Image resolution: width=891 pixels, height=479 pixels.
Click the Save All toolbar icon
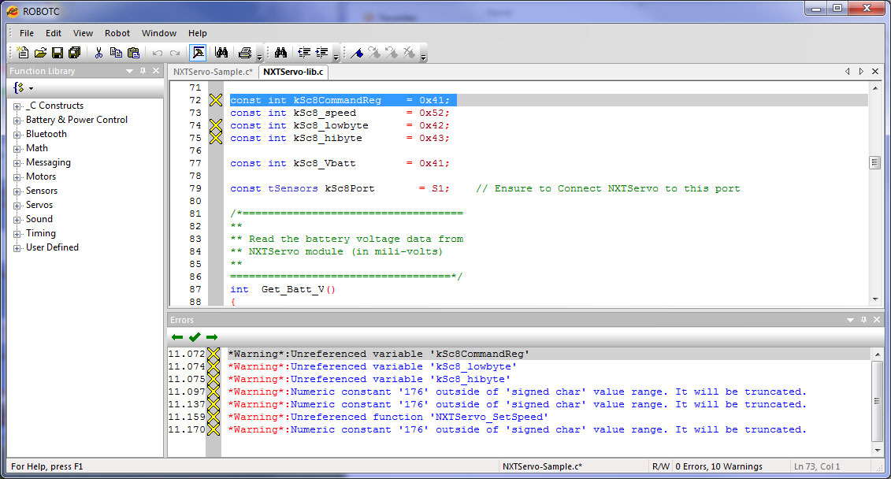coord(75,53)
